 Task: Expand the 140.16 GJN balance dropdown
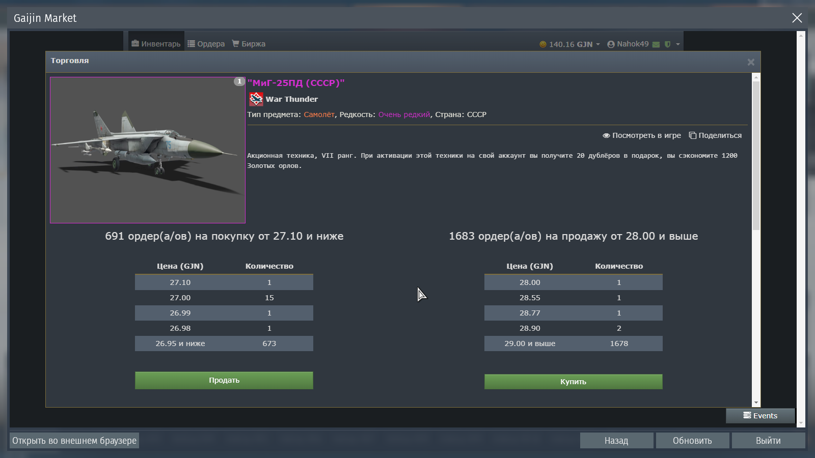pos(598,44)
